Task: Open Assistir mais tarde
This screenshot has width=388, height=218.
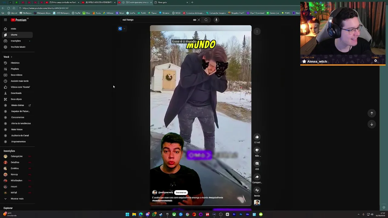Action: (x=18, y=81)
